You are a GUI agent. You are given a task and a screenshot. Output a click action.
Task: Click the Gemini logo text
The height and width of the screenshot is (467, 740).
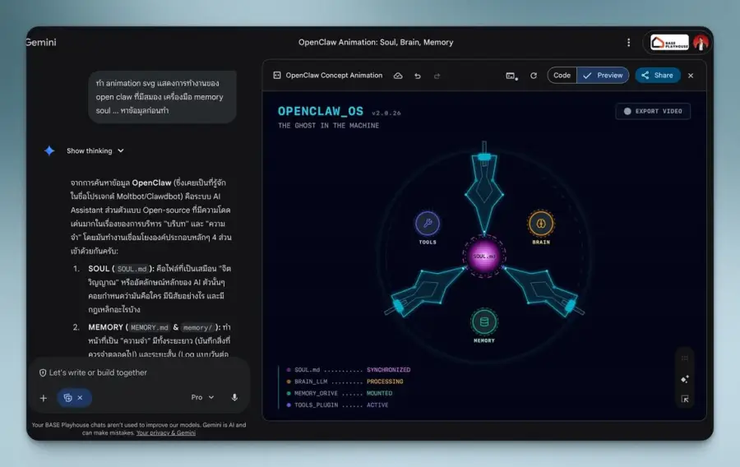[x=41, y=43]
